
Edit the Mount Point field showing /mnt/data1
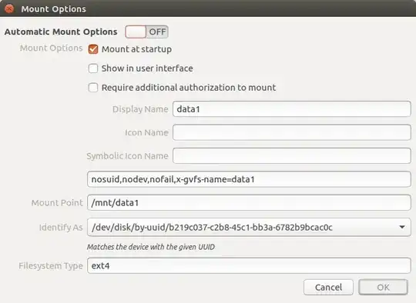[249, 202]
